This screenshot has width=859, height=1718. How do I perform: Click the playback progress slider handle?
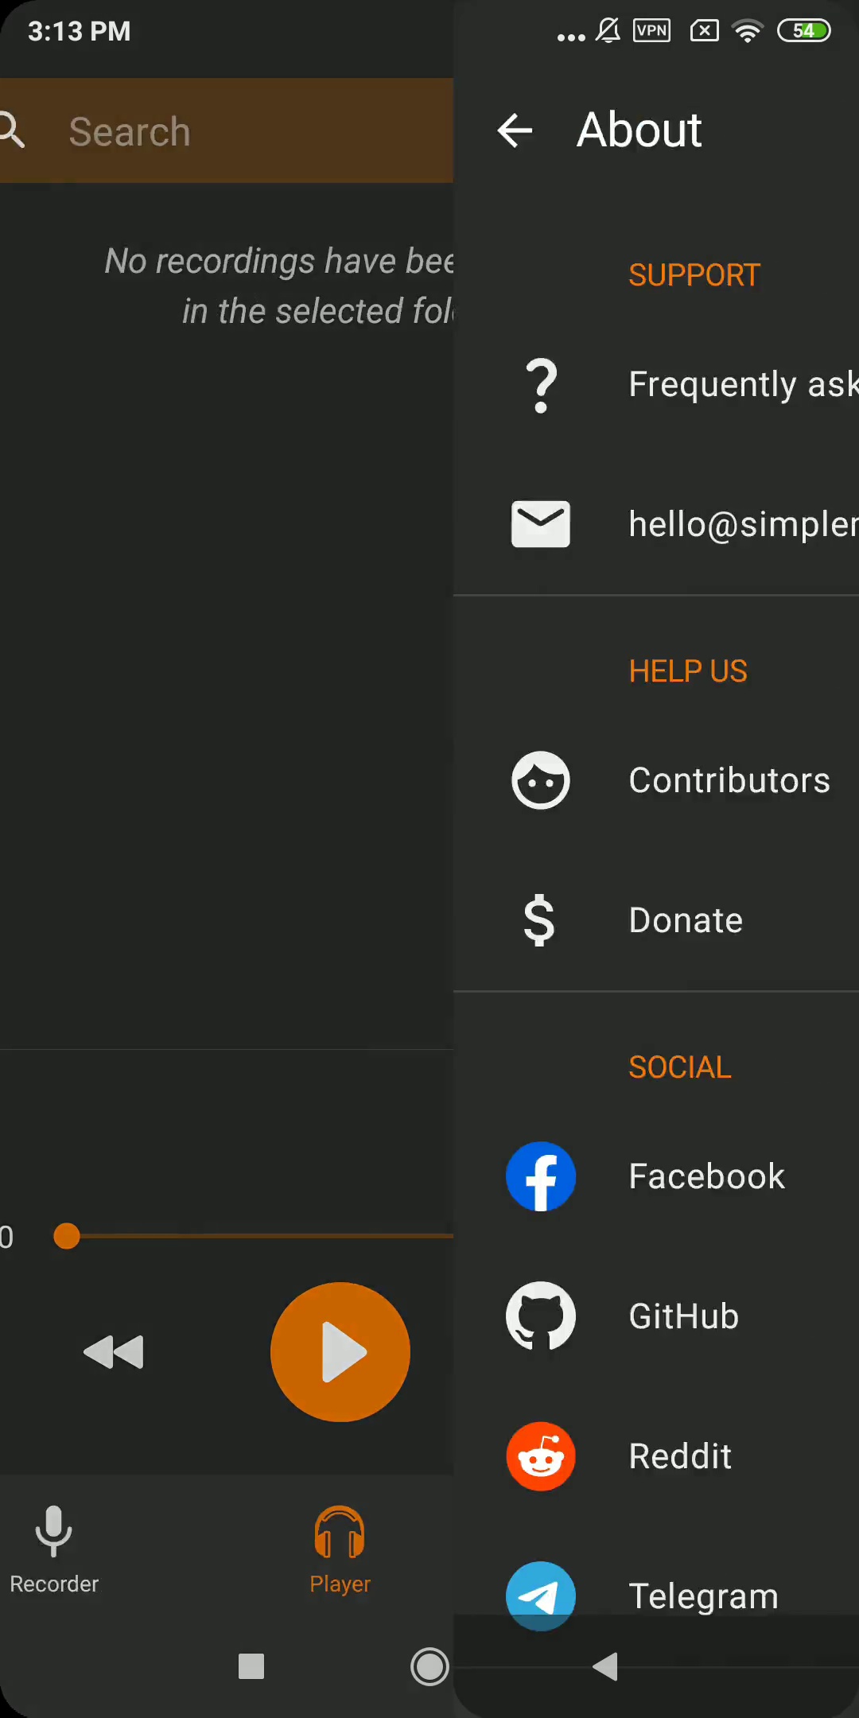coord(67,1236)
